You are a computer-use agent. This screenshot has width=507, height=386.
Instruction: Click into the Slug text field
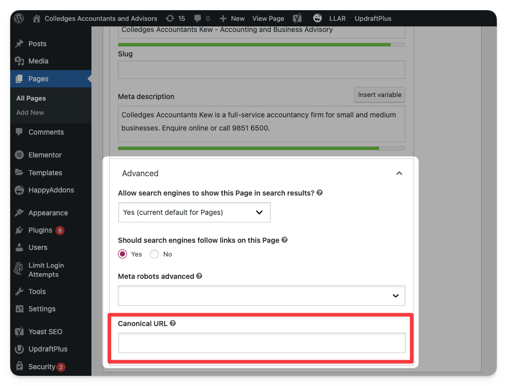coord(261,70)
